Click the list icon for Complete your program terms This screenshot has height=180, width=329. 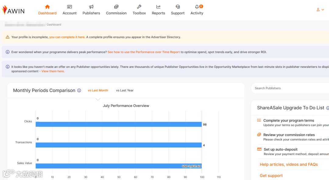click(259, 120)
